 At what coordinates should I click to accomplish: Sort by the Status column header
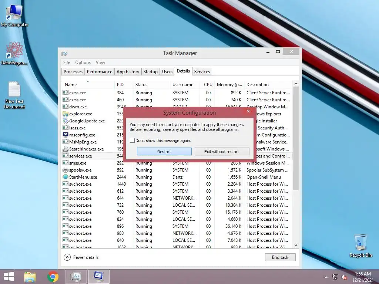[151, 85]
